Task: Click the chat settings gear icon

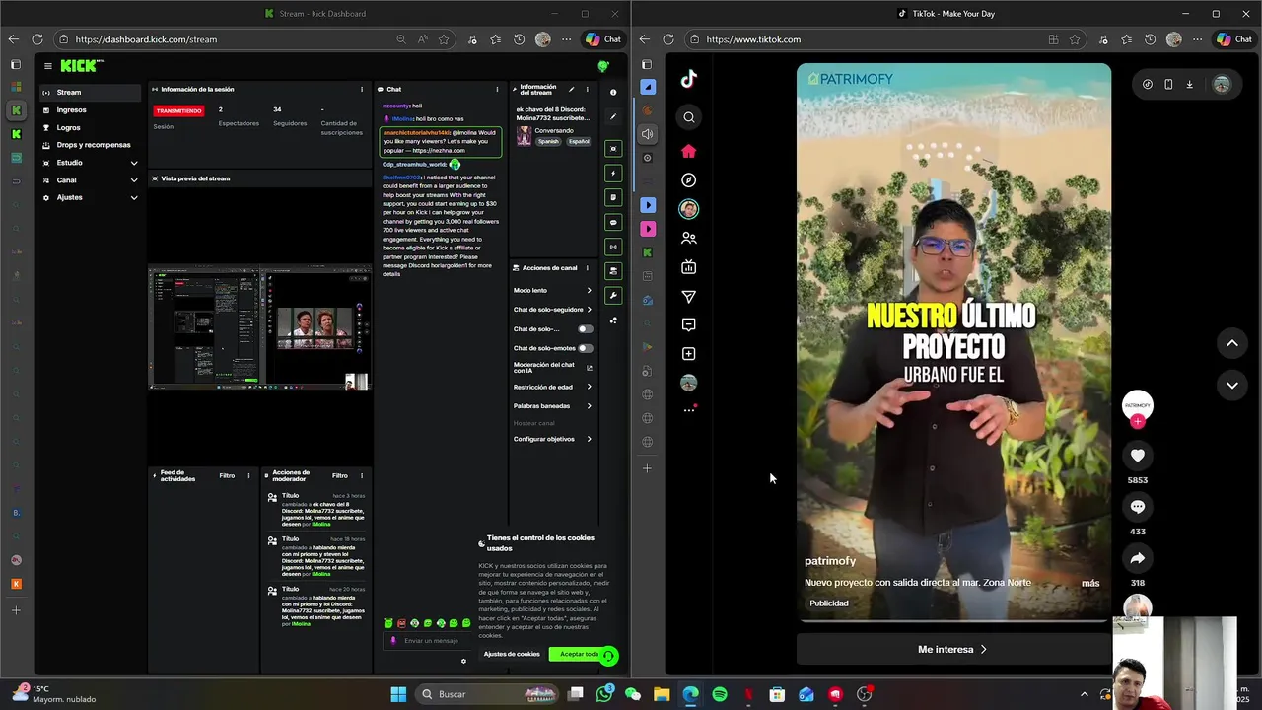Action: [463, 661]
